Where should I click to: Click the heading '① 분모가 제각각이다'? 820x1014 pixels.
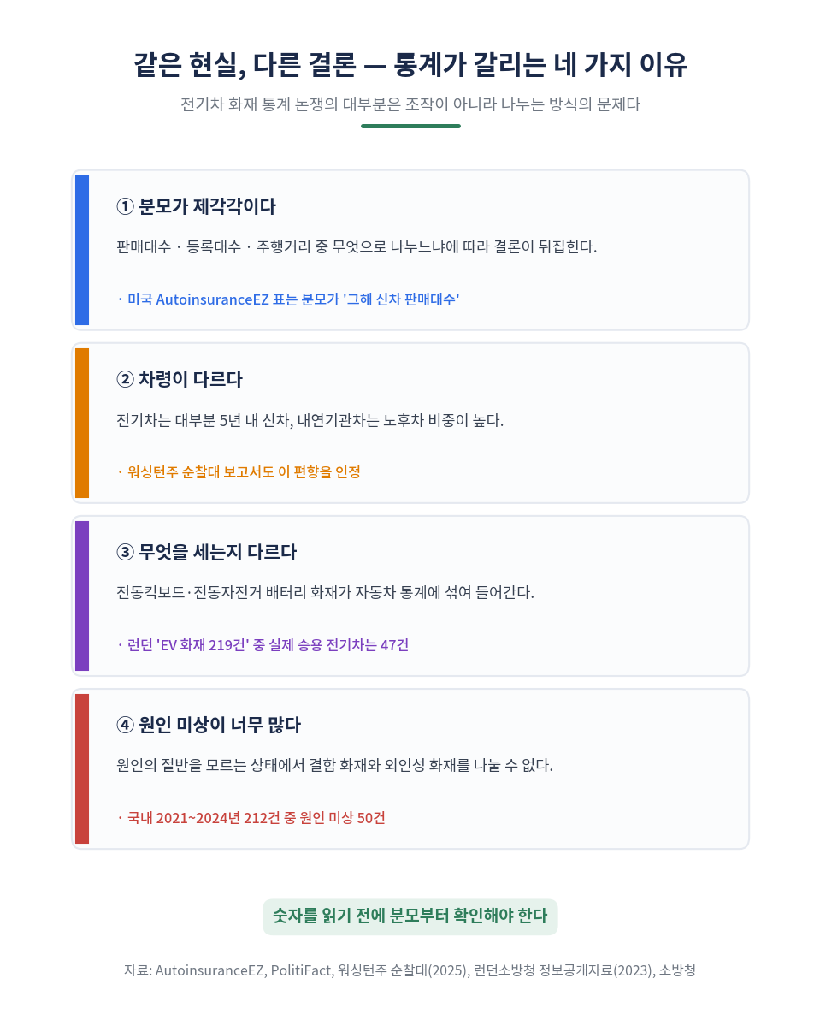(x=196, y=206)
